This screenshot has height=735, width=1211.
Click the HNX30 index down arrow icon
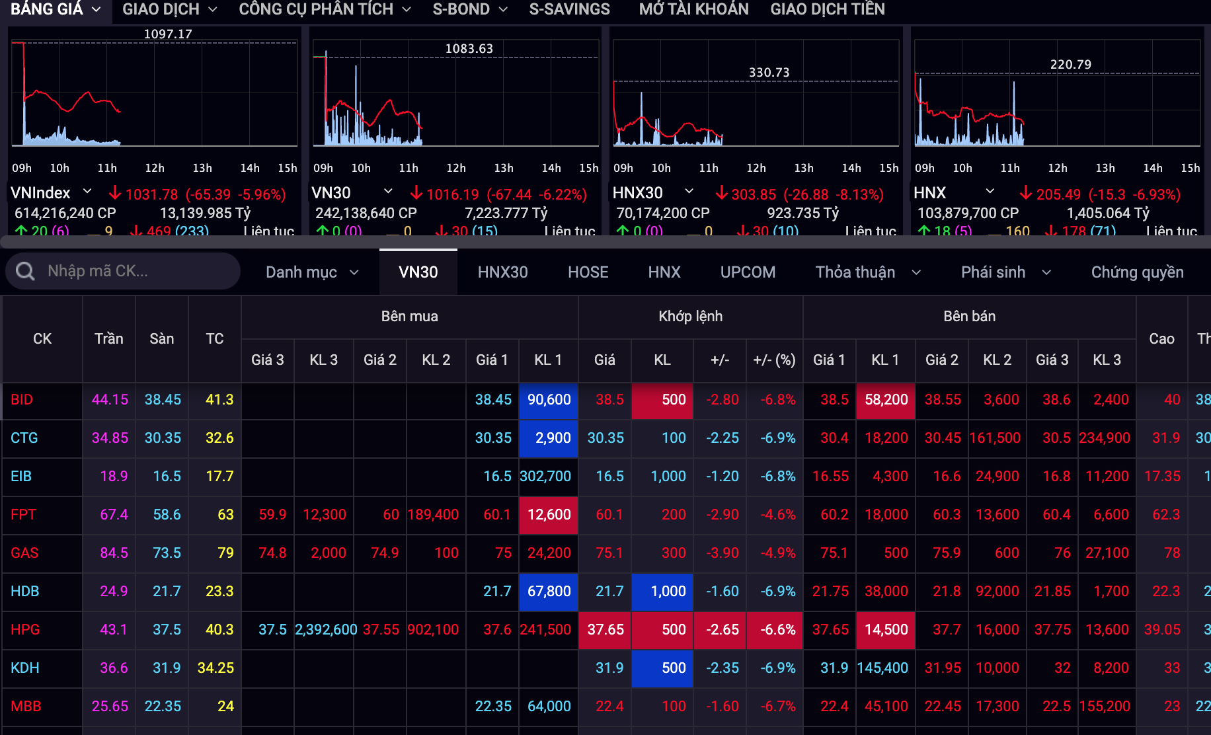(722, 193)
